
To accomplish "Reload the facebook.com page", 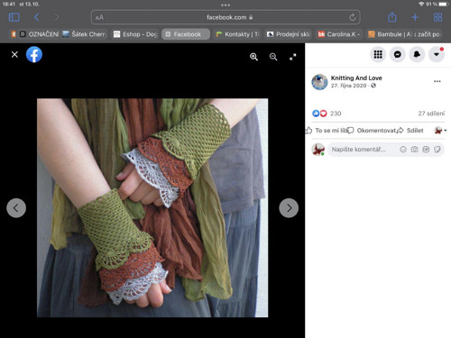I will [353, 17].
